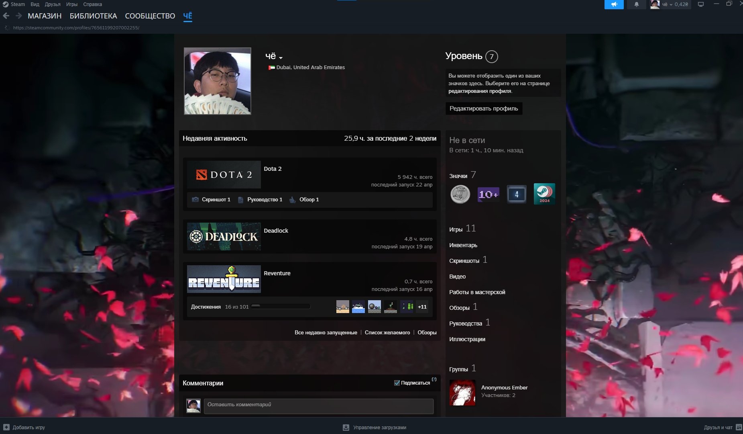Open Группы sidebar link
The height and width of the screenshot is (434, 743).
[462, 368]
